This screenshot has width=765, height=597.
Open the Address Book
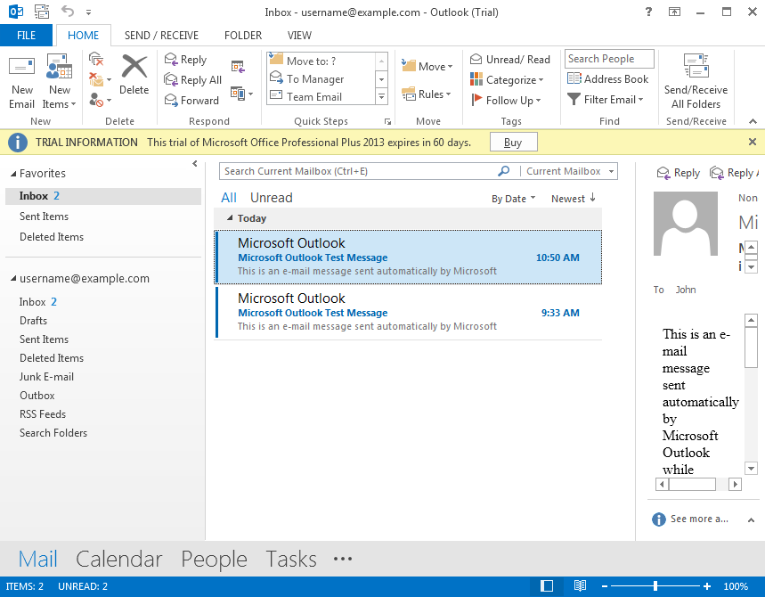tap(608, 79)
